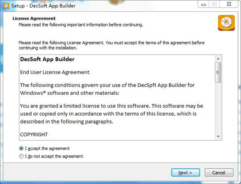Click the orange installer disc logo
Viewport: 241px width, 184px height.
click(x=226, y=23)
